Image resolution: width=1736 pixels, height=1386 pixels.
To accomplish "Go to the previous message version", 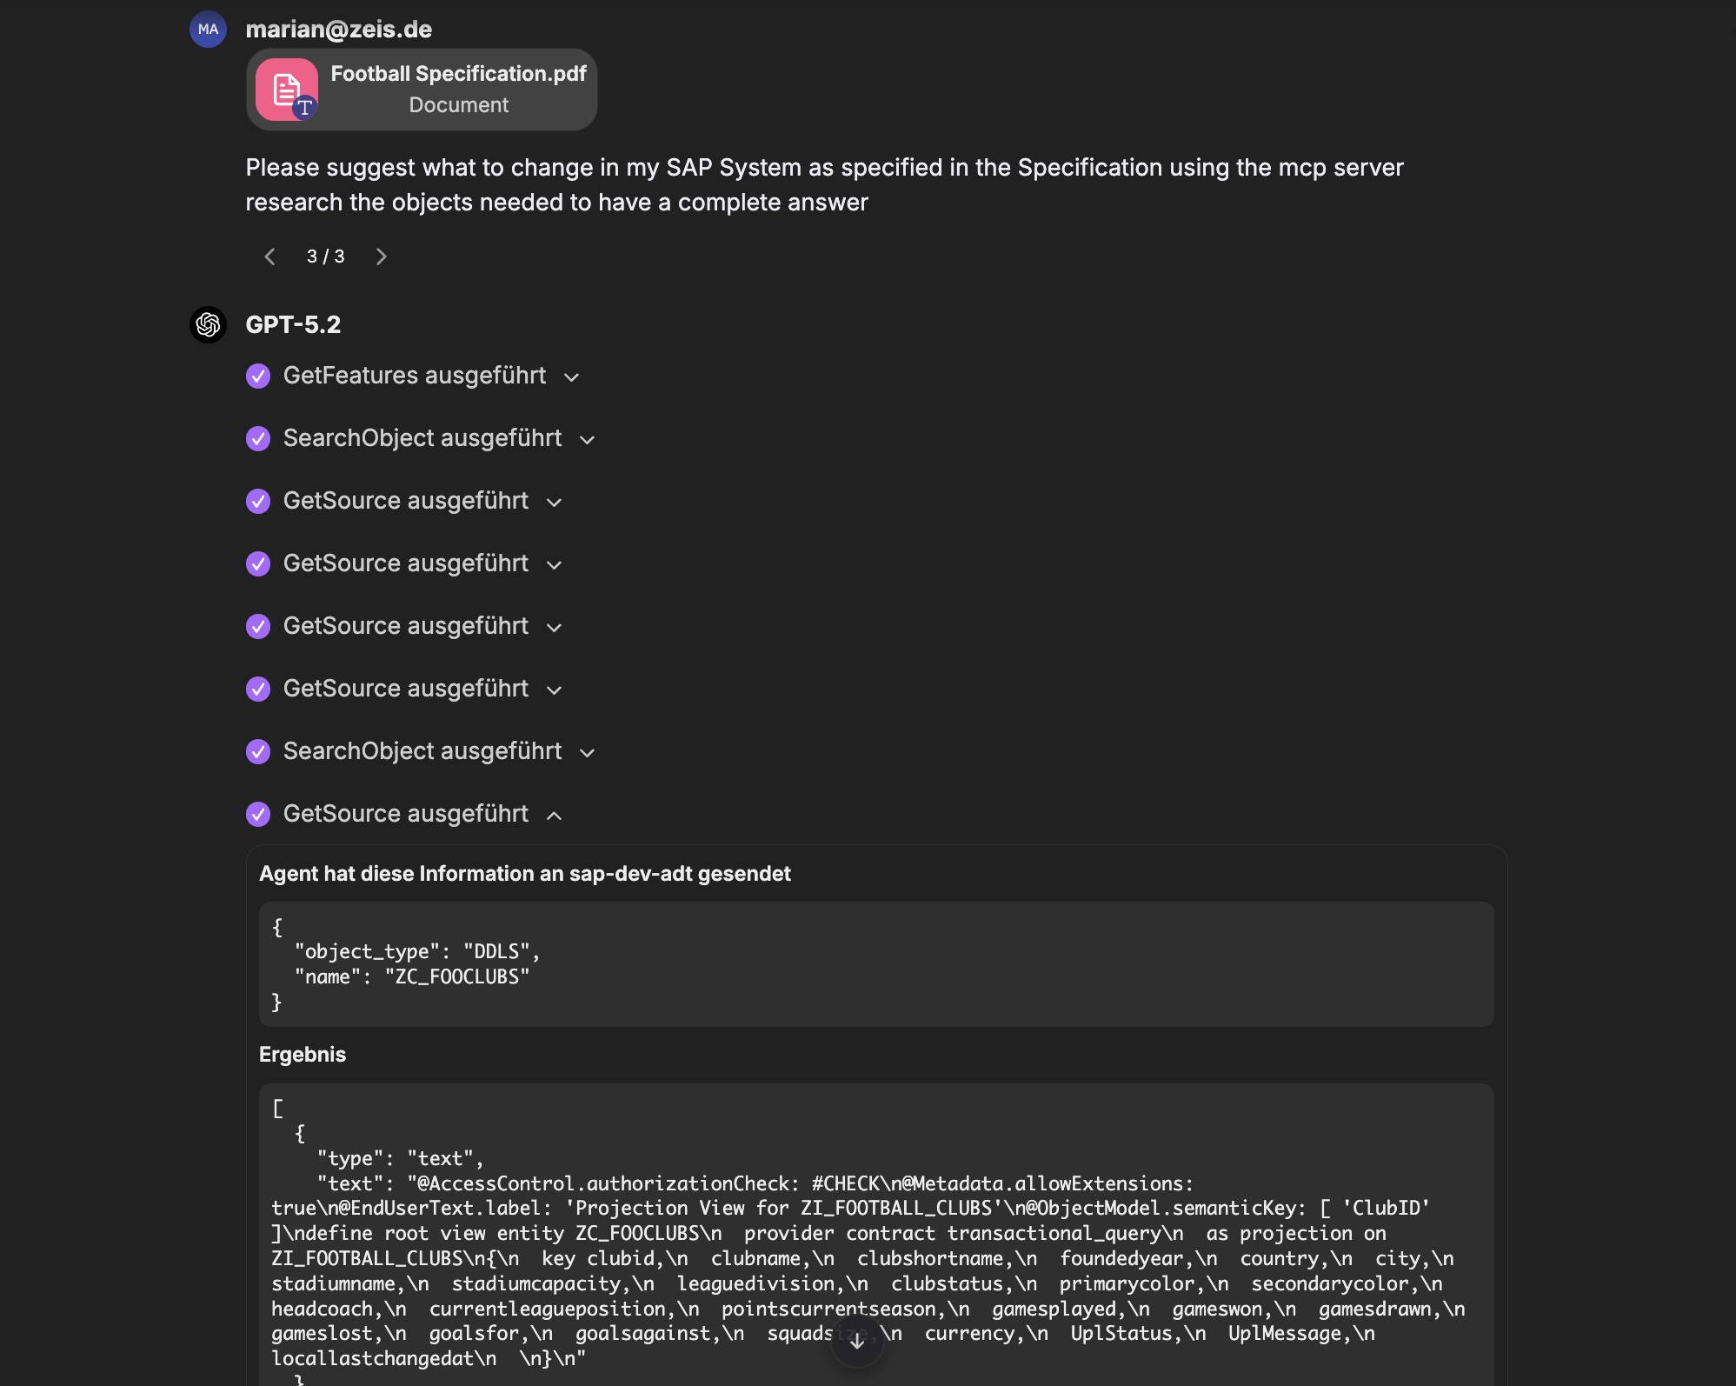I will coord(269,257).
